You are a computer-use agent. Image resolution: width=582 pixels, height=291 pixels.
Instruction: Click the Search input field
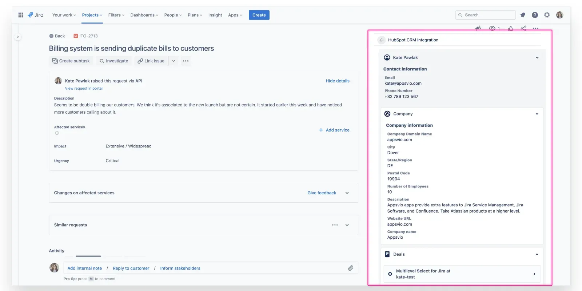[486, 15]
